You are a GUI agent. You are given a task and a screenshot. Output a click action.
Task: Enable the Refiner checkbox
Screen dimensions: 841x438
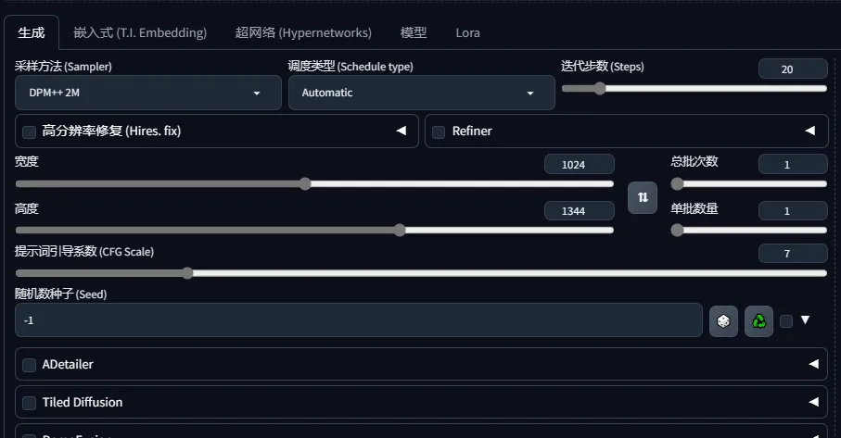point(439,131)
